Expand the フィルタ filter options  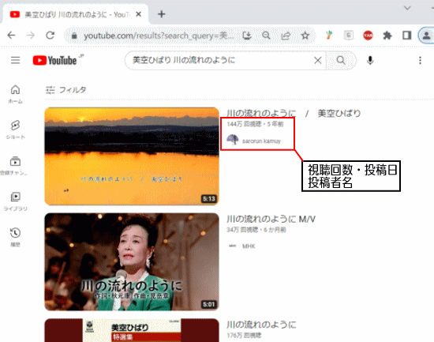point(65,90)
